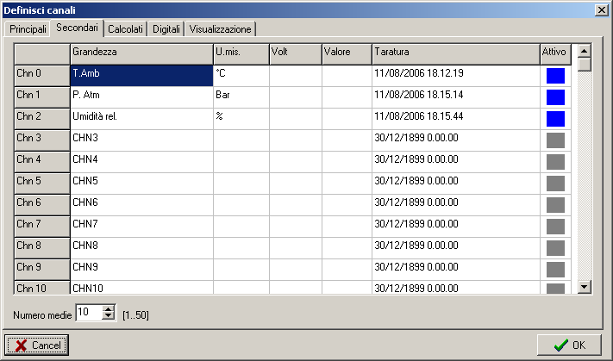Viewport: 613px width, 361px height.
Task: Open the Calcolati tab
Action: point(126,29)
